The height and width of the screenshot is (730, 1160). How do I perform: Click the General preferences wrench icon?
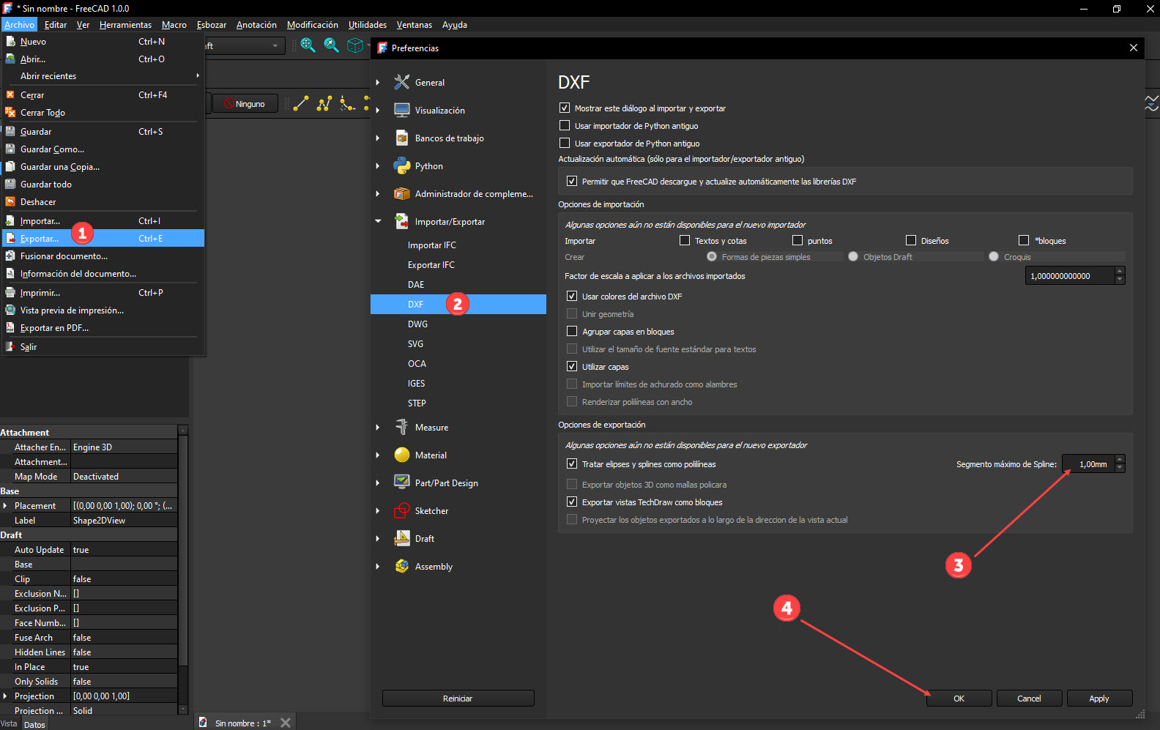click(x=402, y=82)
